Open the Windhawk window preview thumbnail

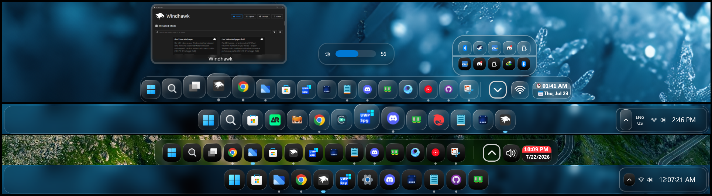click(219, 34)
